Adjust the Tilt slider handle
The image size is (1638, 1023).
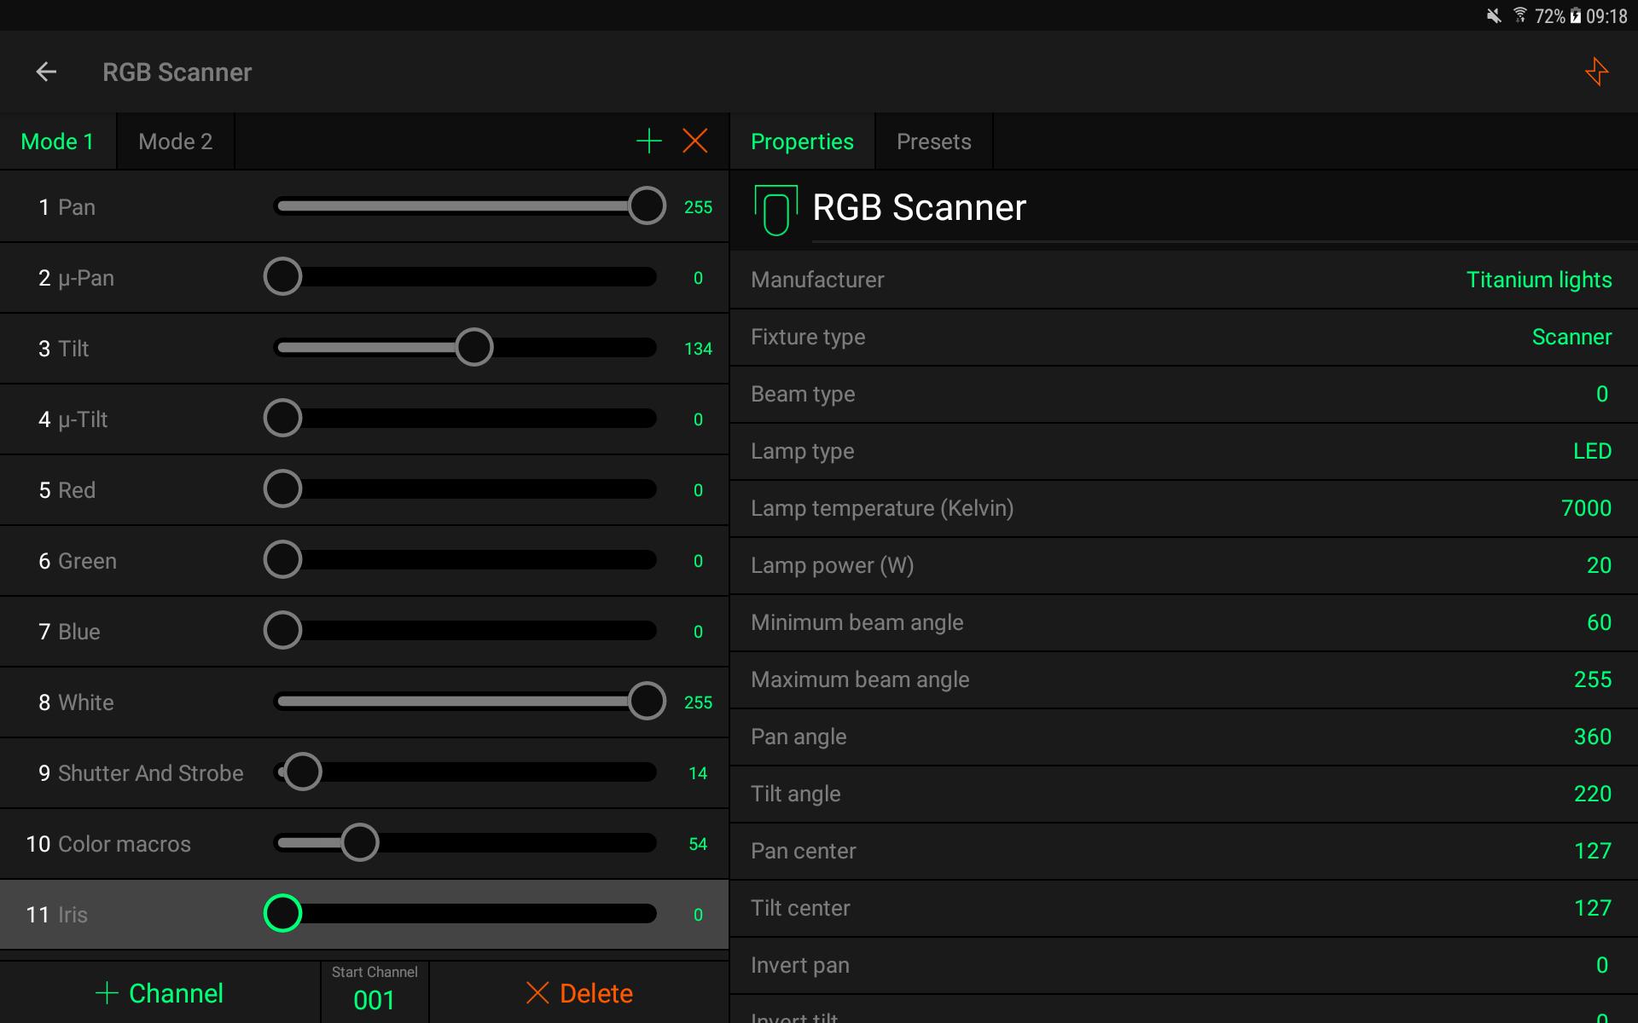coord(474,348)
